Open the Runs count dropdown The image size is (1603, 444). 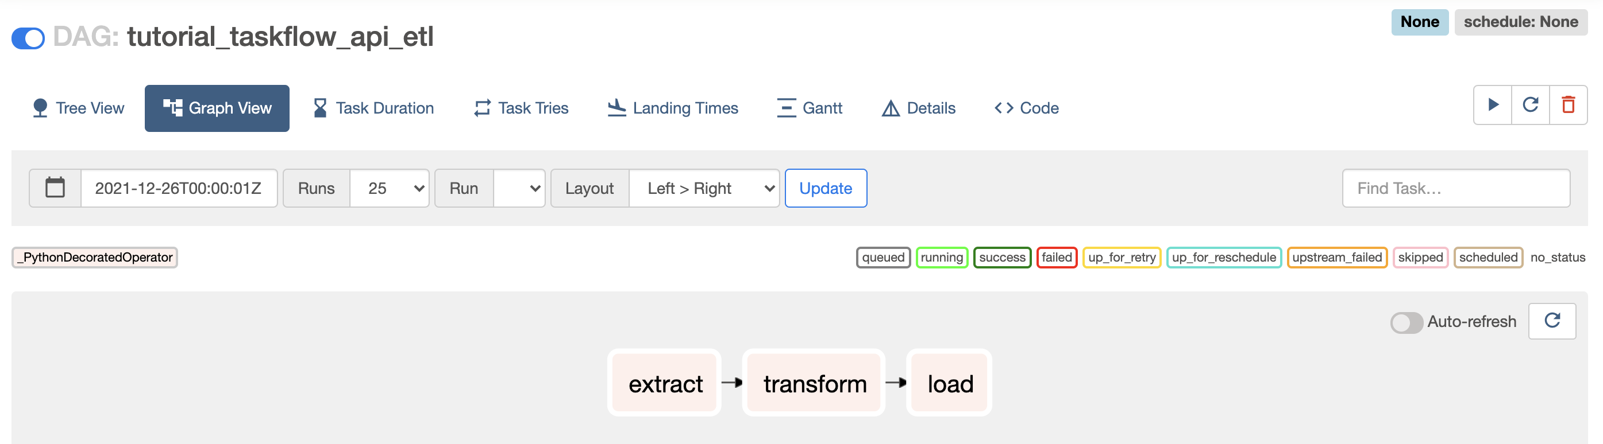click(390, 188)
